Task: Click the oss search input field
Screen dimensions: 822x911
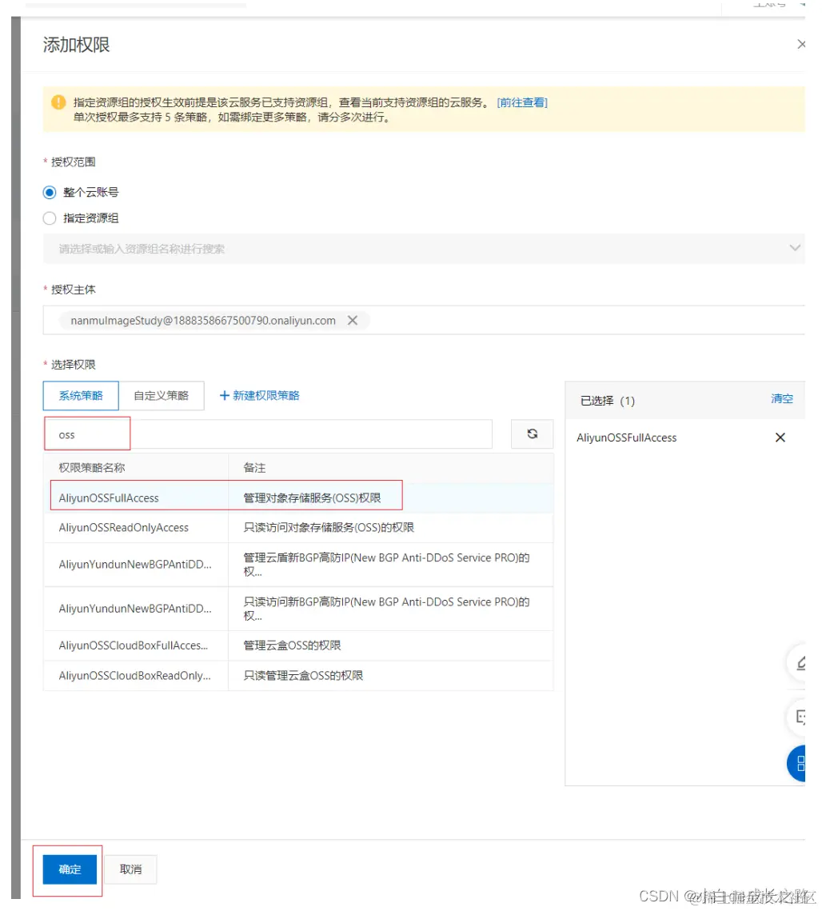Action: (x=86, y=434)
